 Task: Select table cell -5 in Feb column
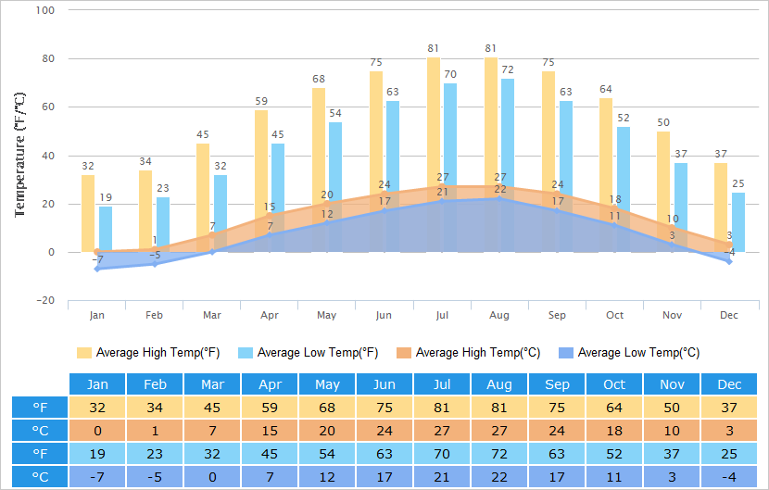[x=155, y=476]
